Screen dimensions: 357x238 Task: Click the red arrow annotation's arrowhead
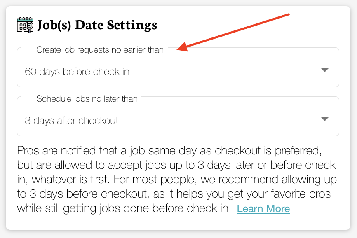click(181, 48)
